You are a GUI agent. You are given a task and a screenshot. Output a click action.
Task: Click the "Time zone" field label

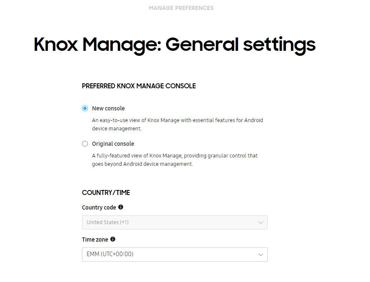point(95,240)
